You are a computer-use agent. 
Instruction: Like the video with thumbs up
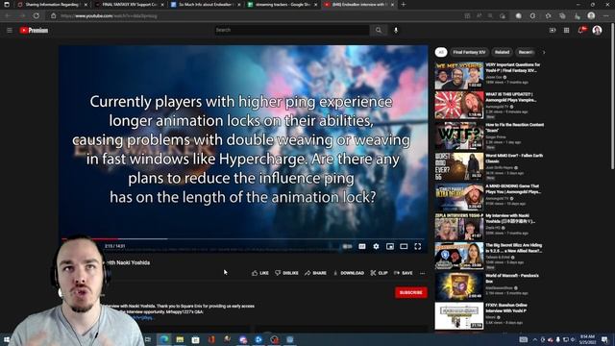pos(260,273)
